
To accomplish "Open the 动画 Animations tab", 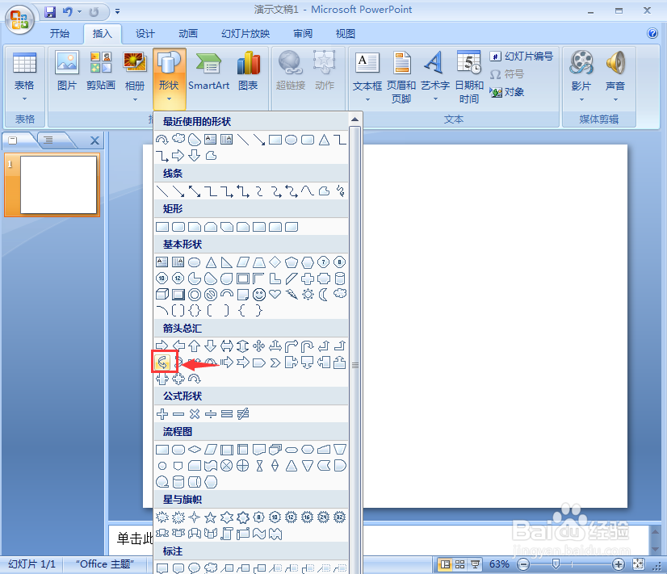I will 188,34.
